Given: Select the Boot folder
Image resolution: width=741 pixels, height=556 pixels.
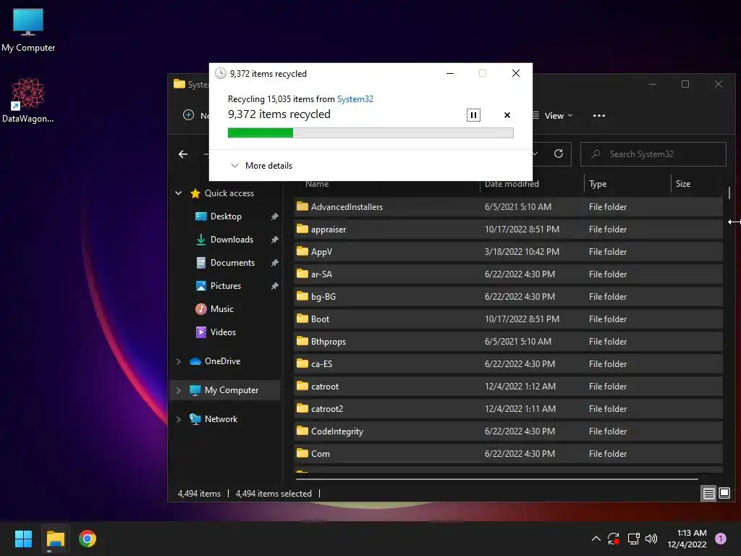Looking at the screenshot, I should pyautogui.click(x=508, y=319).
